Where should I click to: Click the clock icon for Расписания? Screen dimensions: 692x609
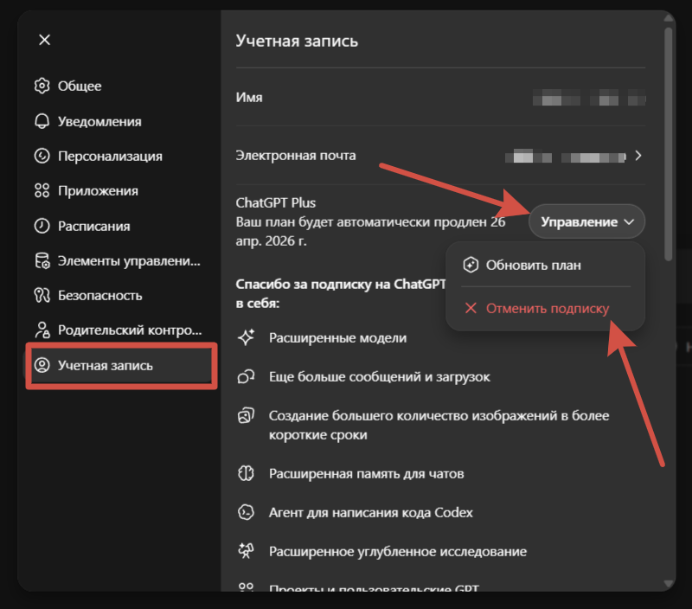pyautogui.click(x=42, y=226)
